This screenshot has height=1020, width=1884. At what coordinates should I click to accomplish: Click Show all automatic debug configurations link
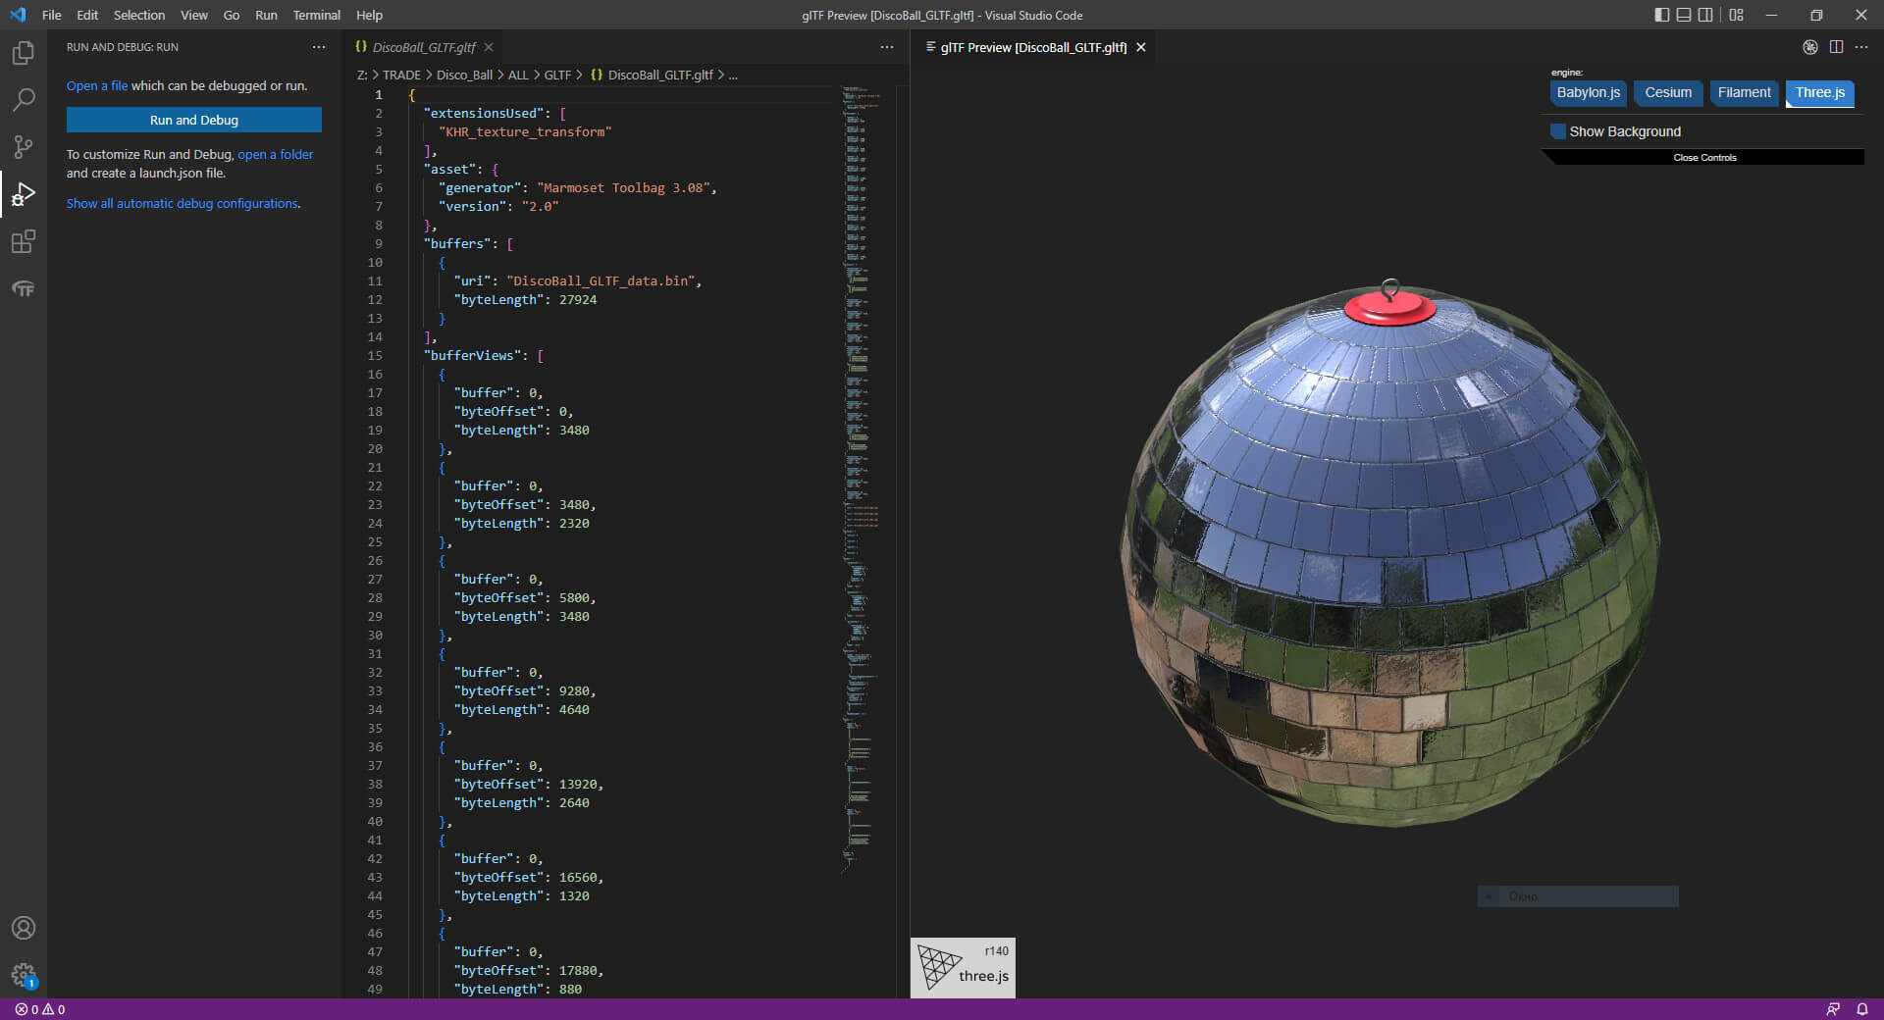point(183,204)
